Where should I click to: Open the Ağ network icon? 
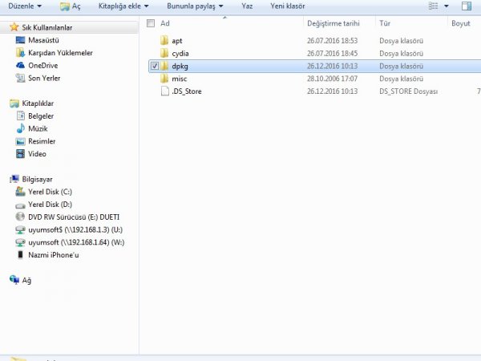(x=14, y=280)
